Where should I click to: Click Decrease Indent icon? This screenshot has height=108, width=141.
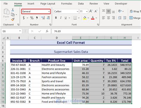point(120,18)
